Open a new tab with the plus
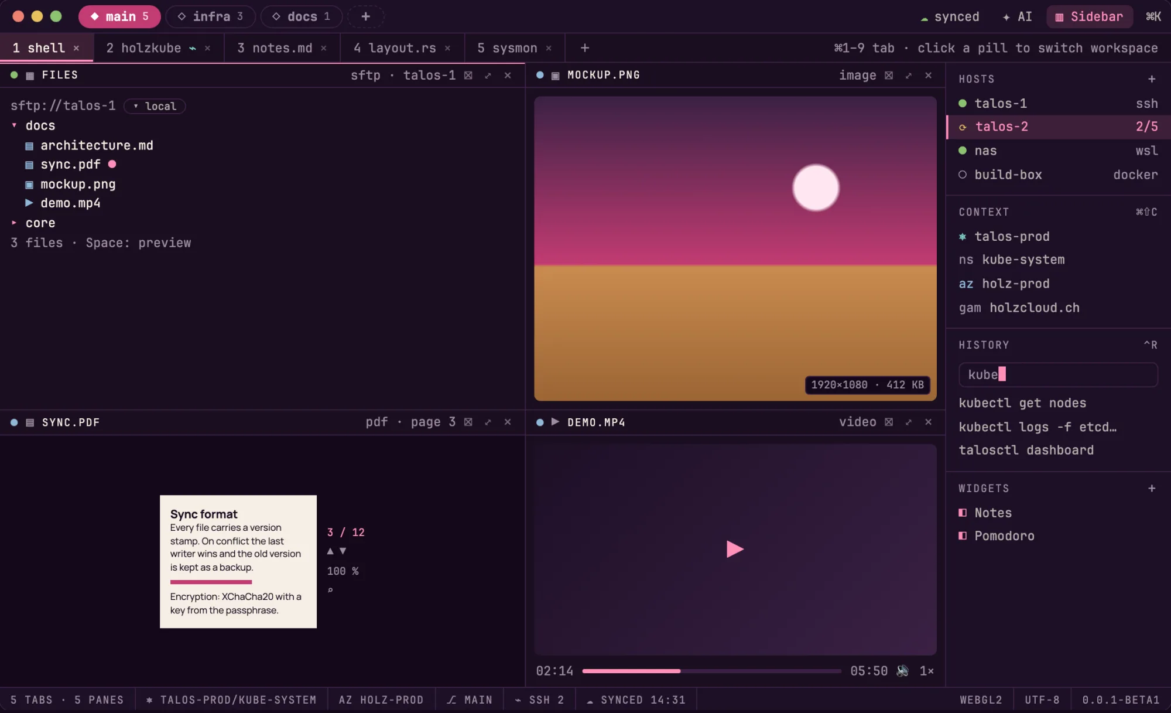This screenshot has height=713, width=1171. (584, 48)
